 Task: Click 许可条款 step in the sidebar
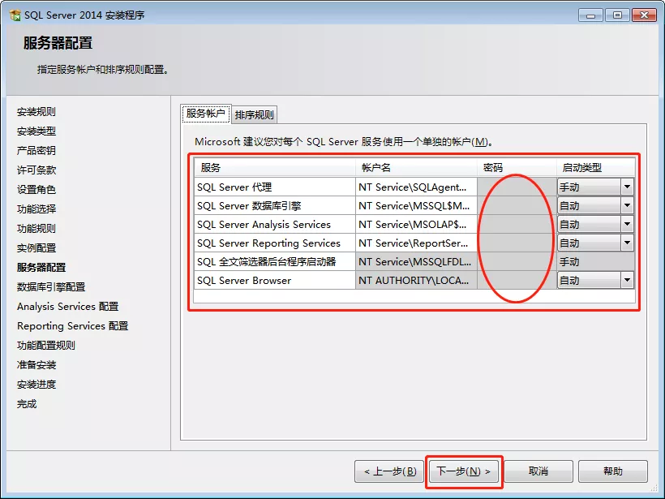(36, 170)
